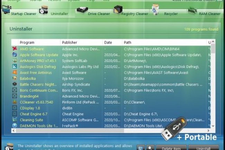Click the Cleaning Suite row icon
The width and height of the screenshot is (225, 150).
[15, 120]
